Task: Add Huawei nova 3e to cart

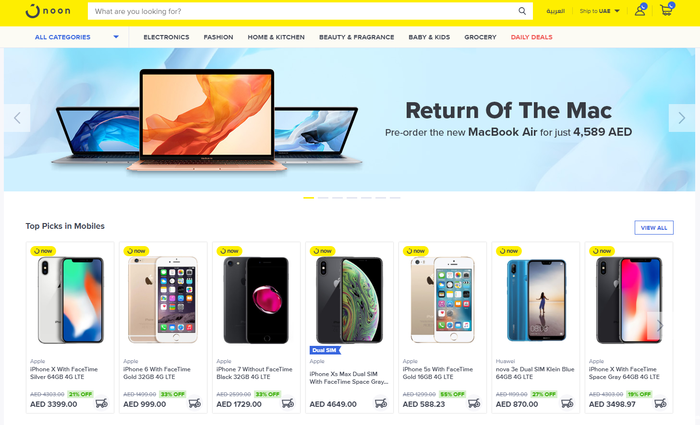Action: click(x=567, y=403)
